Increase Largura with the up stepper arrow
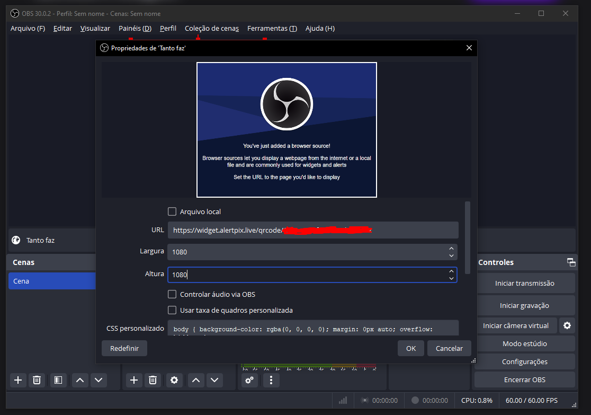 (451, 248)
